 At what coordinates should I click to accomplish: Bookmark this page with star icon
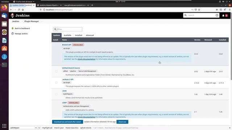tap(199, 10)
